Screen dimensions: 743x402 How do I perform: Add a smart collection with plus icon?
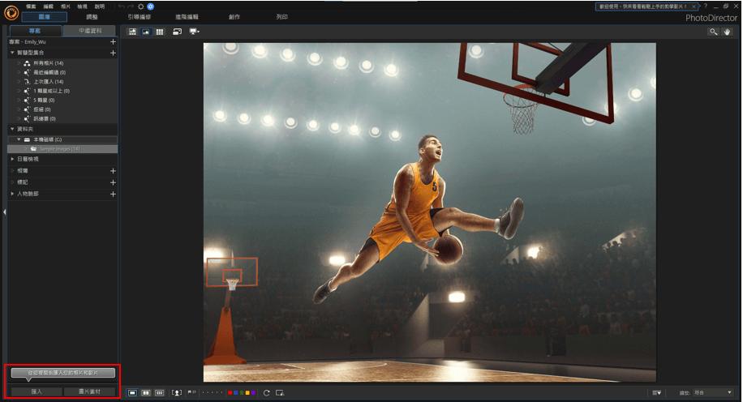pyautogui.click(x=113, y=53)
